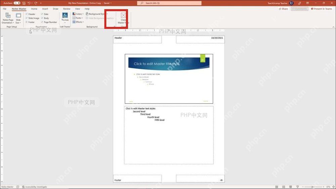
Task: Open the Themes gallery
Action: click(x=65, y=18)
